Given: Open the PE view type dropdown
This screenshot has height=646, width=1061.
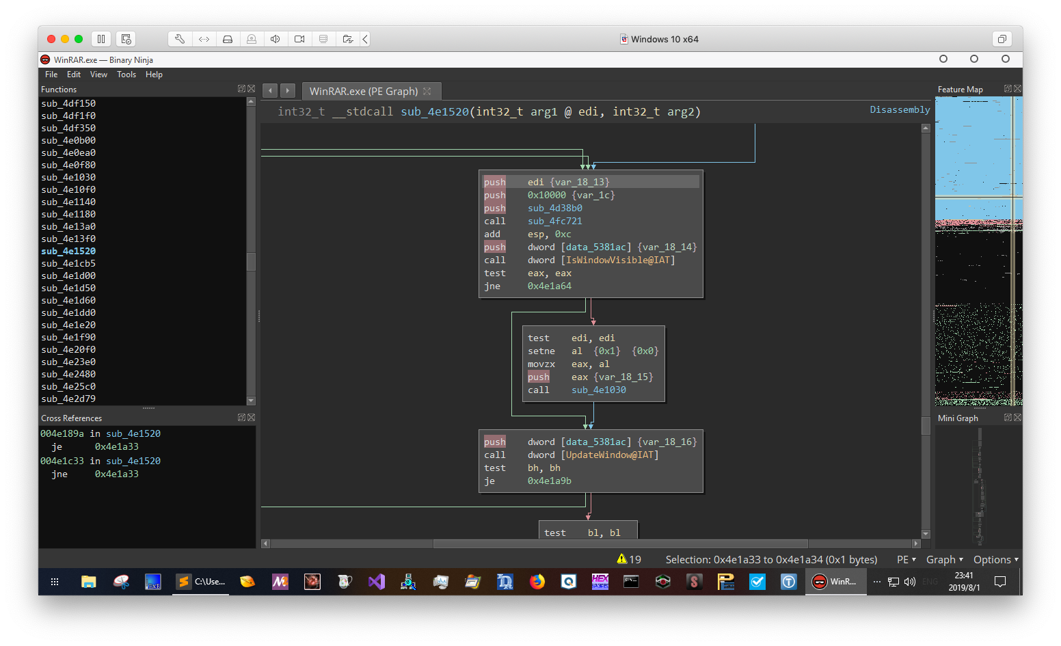Looking at the screenshot, I should (x=906, y=559).
